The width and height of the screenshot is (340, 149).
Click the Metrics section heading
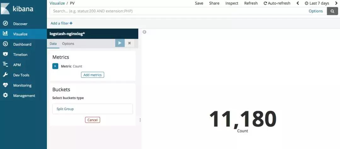coord(61,57)
